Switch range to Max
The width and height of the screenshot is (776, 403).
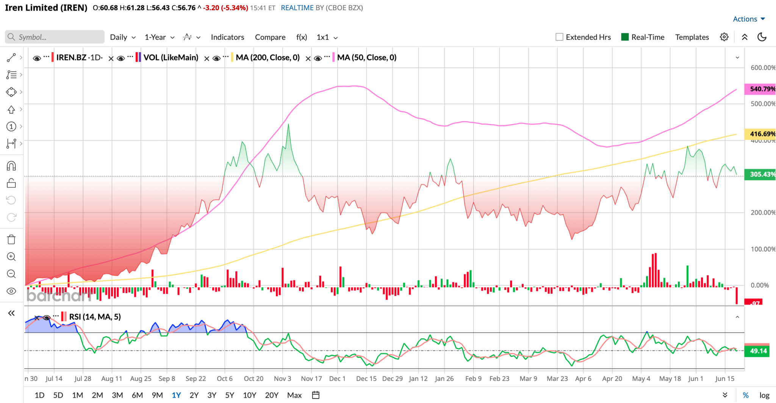(294, 395)
